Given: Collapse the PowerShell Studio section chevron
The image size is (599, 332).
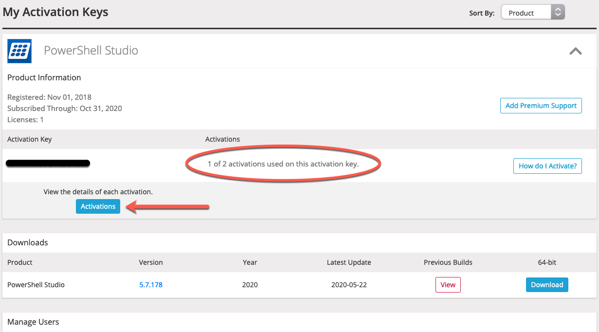Looking at the screenshot, I should (576, 51).
